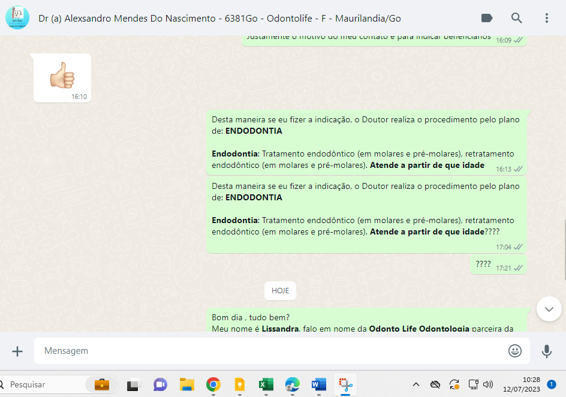Switch to Excel in the taskbar
566x397 pixels.
266,385
